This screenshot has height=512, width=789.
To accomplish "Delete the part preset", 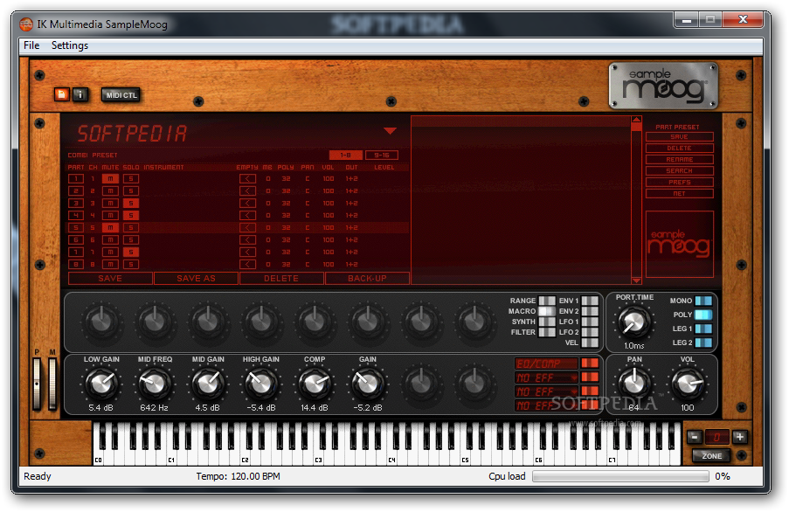I will click(679, 148).
